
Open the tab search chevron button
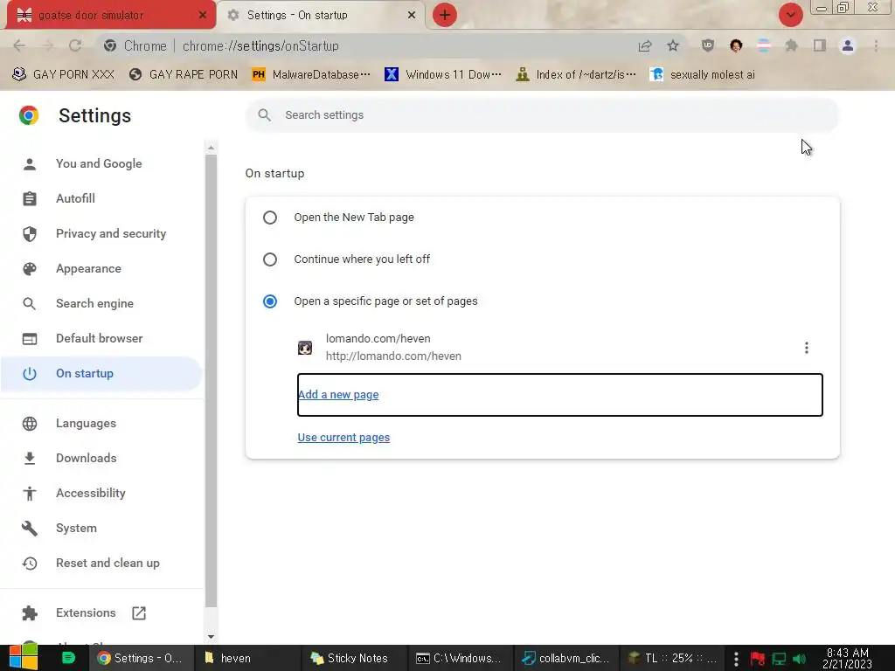point(790,15)
